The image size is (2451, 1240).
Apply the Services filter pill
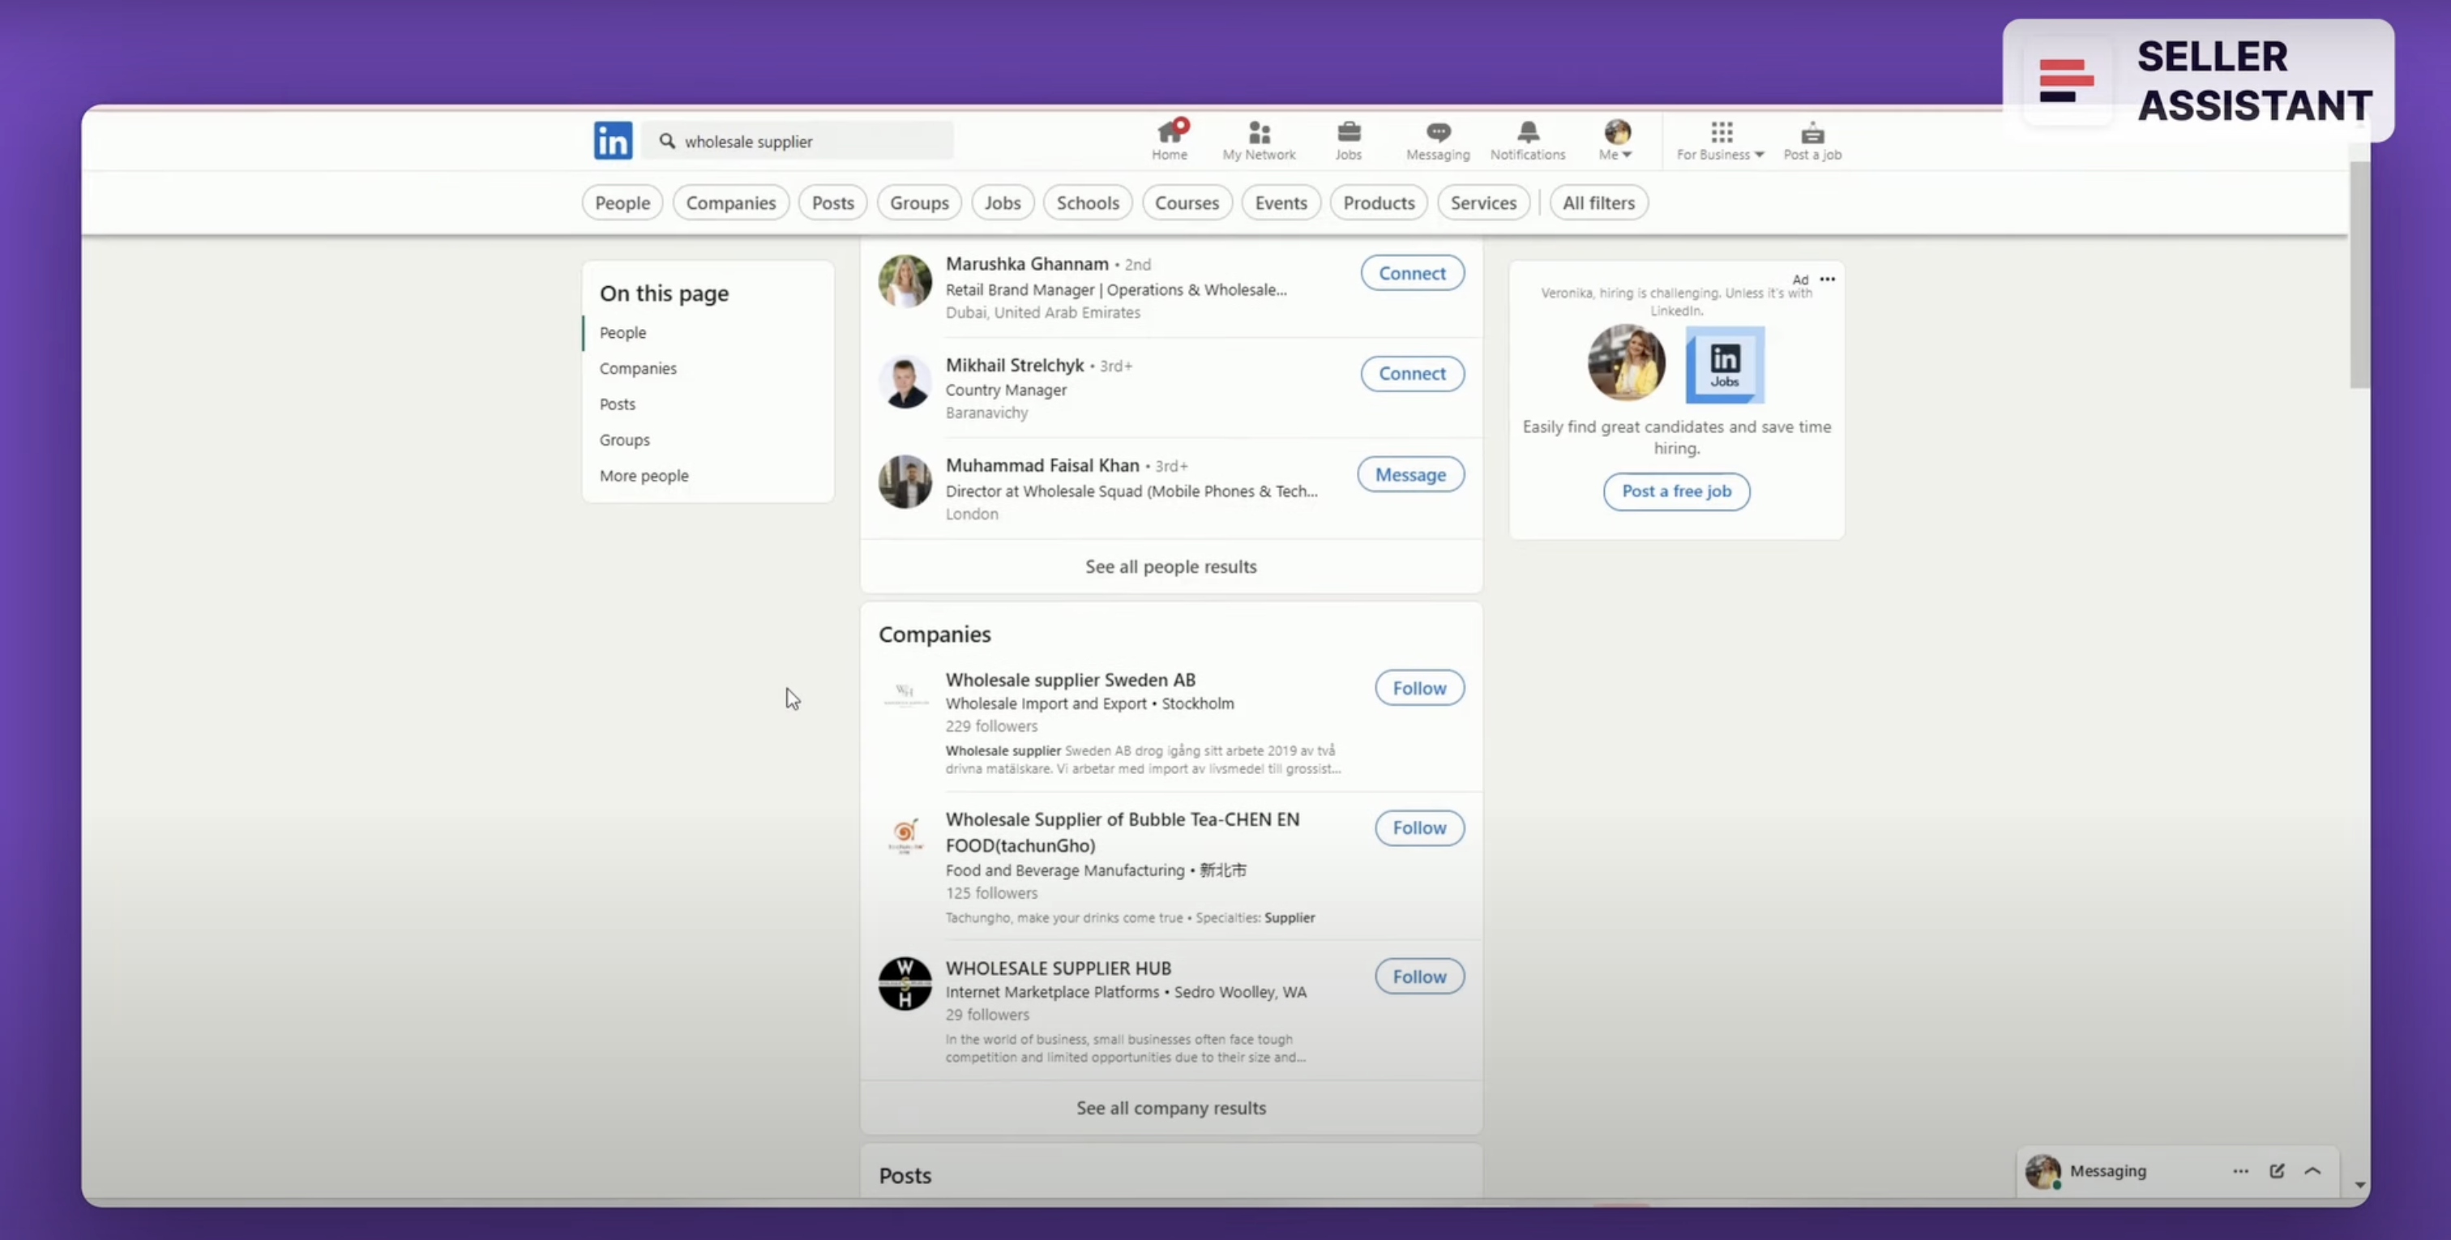click(x=1482, y=203)
